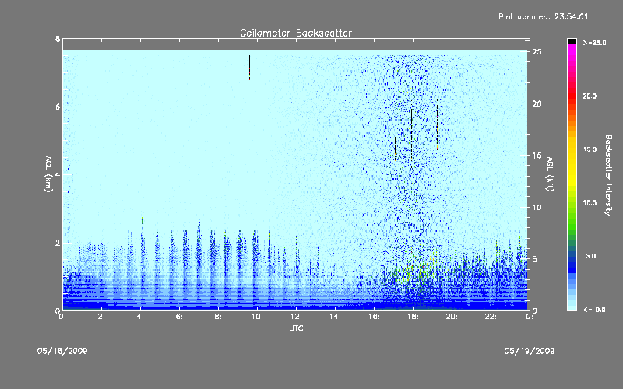623x389 pixels.
Task: Click the 25 kft tick on the right axis
Action: tap(537, 52)
